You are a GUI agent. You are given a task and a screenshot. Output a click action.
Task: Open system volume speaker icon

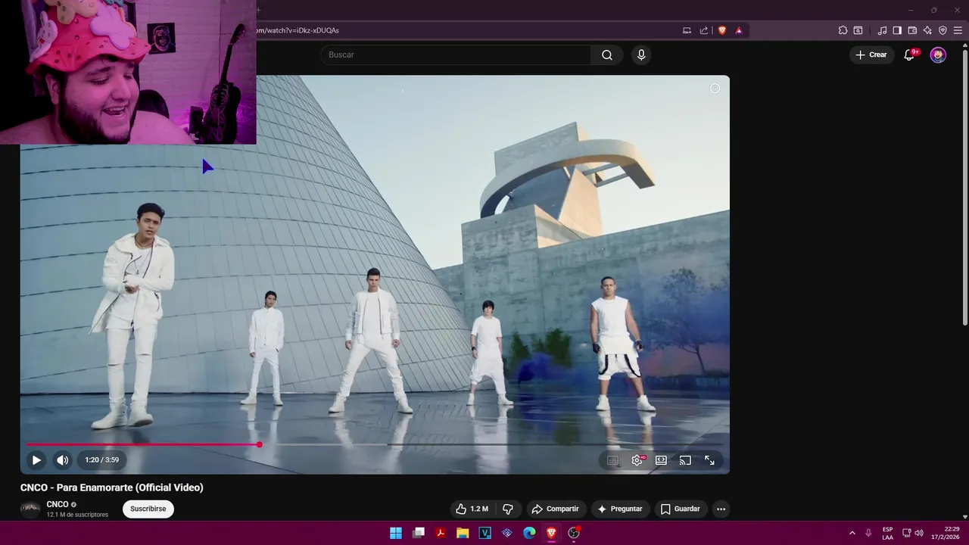(x=919, y=533)
